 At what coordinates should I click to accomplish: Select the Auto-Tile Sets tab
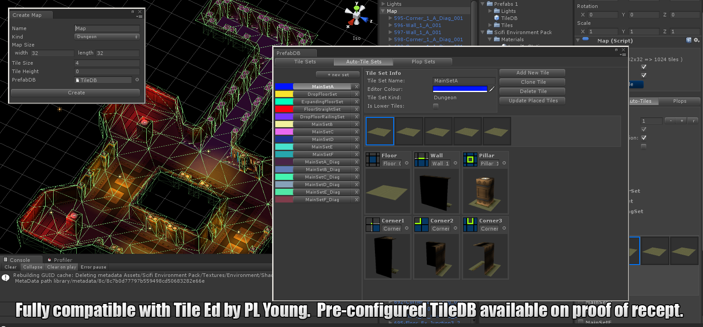click(x=363, y=62)
